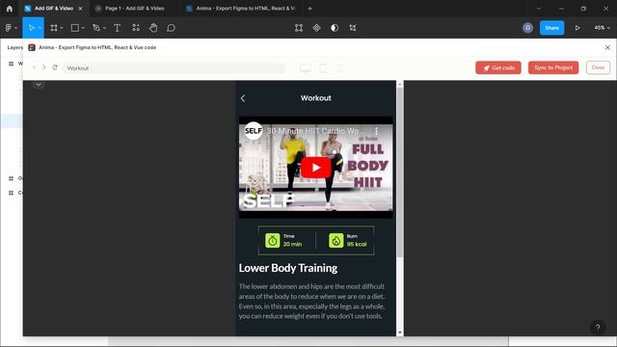Image resolution: width=617 pixels, height=347 pixels.
Task: Click the Lower Body Training heading
Action: pos(288,268)
